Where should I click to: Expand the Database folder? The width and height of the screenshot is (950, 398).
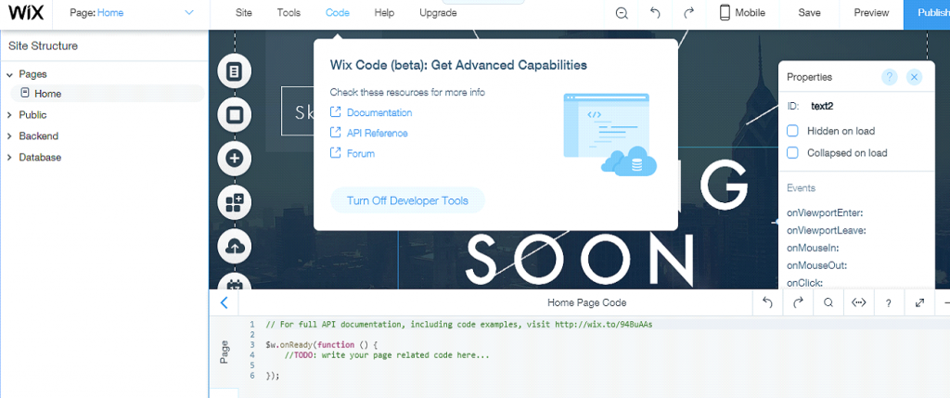[9, 158]
